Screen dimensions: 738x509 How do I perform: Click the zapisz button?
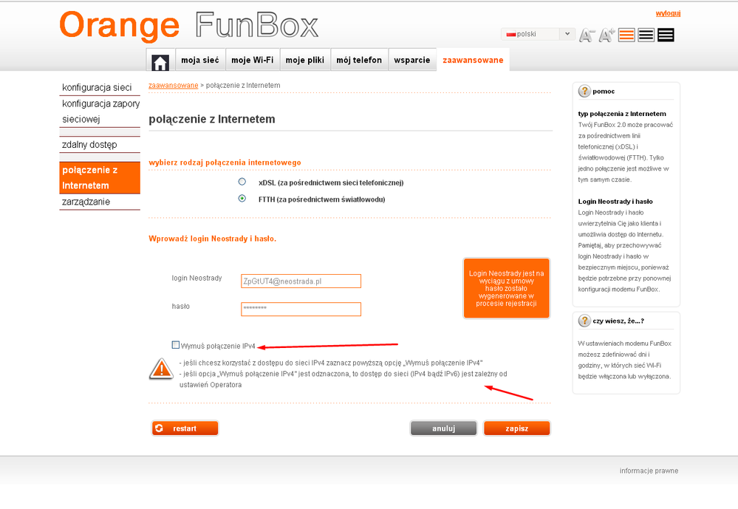[517, 428]
